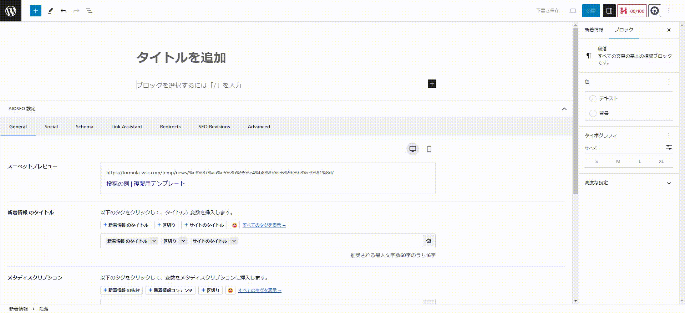Open the block inserter plus button
This screenshot has height=313, width=685.
pos(35,11)
